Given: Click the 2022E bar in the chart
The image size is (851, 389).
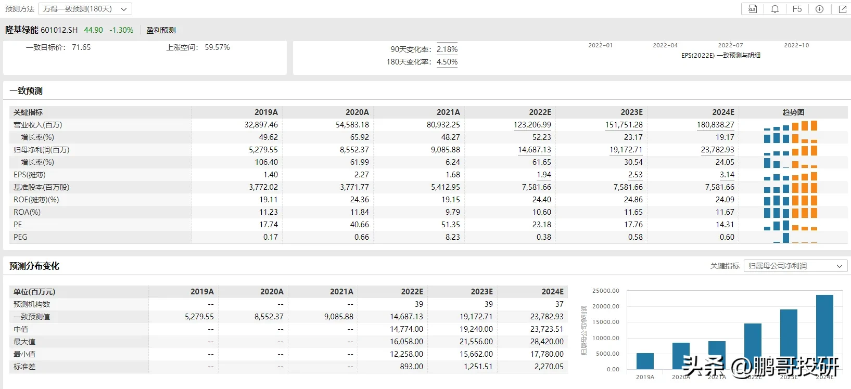Looking at the screenshot, I should 753,346.
